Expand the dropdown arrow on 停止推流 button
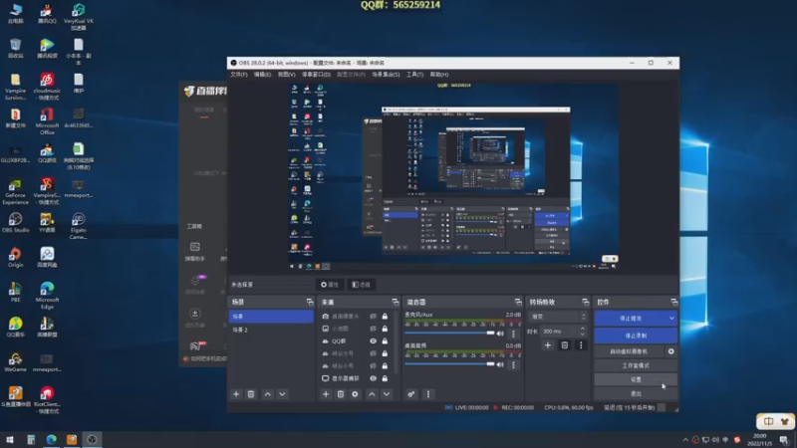797x448 pixels. (671, 319)
